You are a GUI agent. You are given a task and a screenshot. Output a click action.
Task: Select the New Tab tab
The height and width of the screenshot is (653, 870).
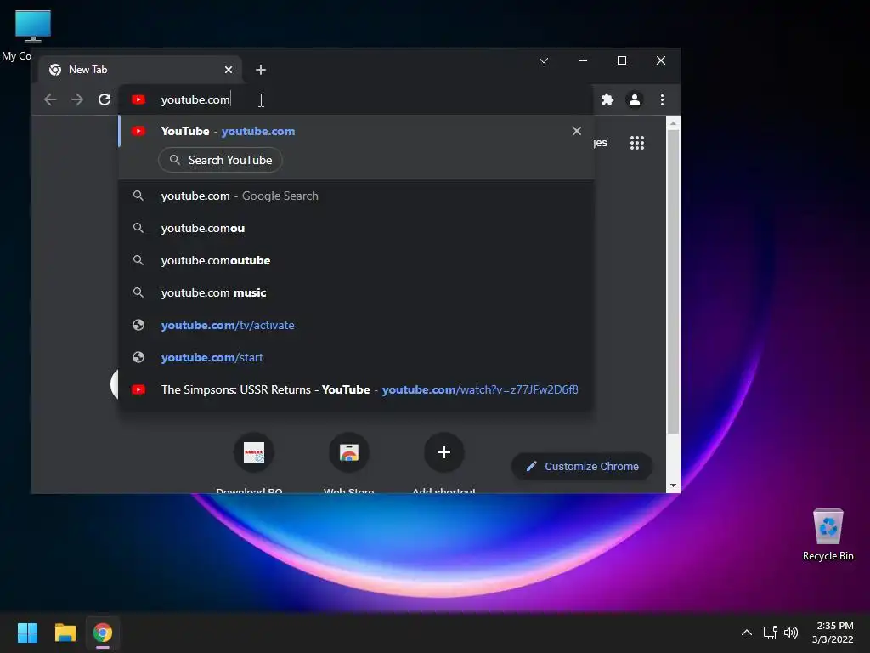pyautogui.click(x=142, y=70)
